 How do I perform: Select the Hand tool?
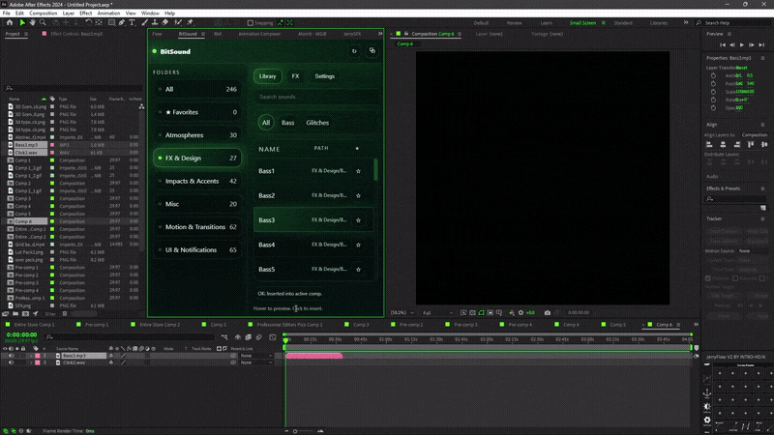coord(33,22)
